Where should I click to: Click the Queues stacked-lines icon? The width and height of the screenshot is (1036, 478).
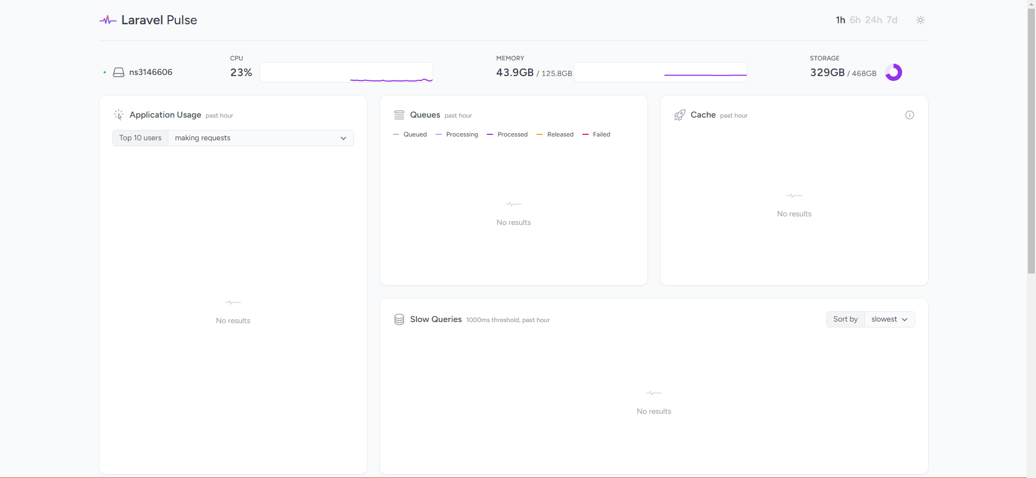(399, 115)
